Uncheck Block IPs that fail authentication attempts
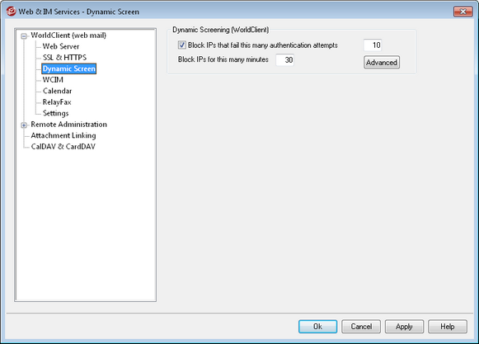479x344 pixels. point(181,45)
